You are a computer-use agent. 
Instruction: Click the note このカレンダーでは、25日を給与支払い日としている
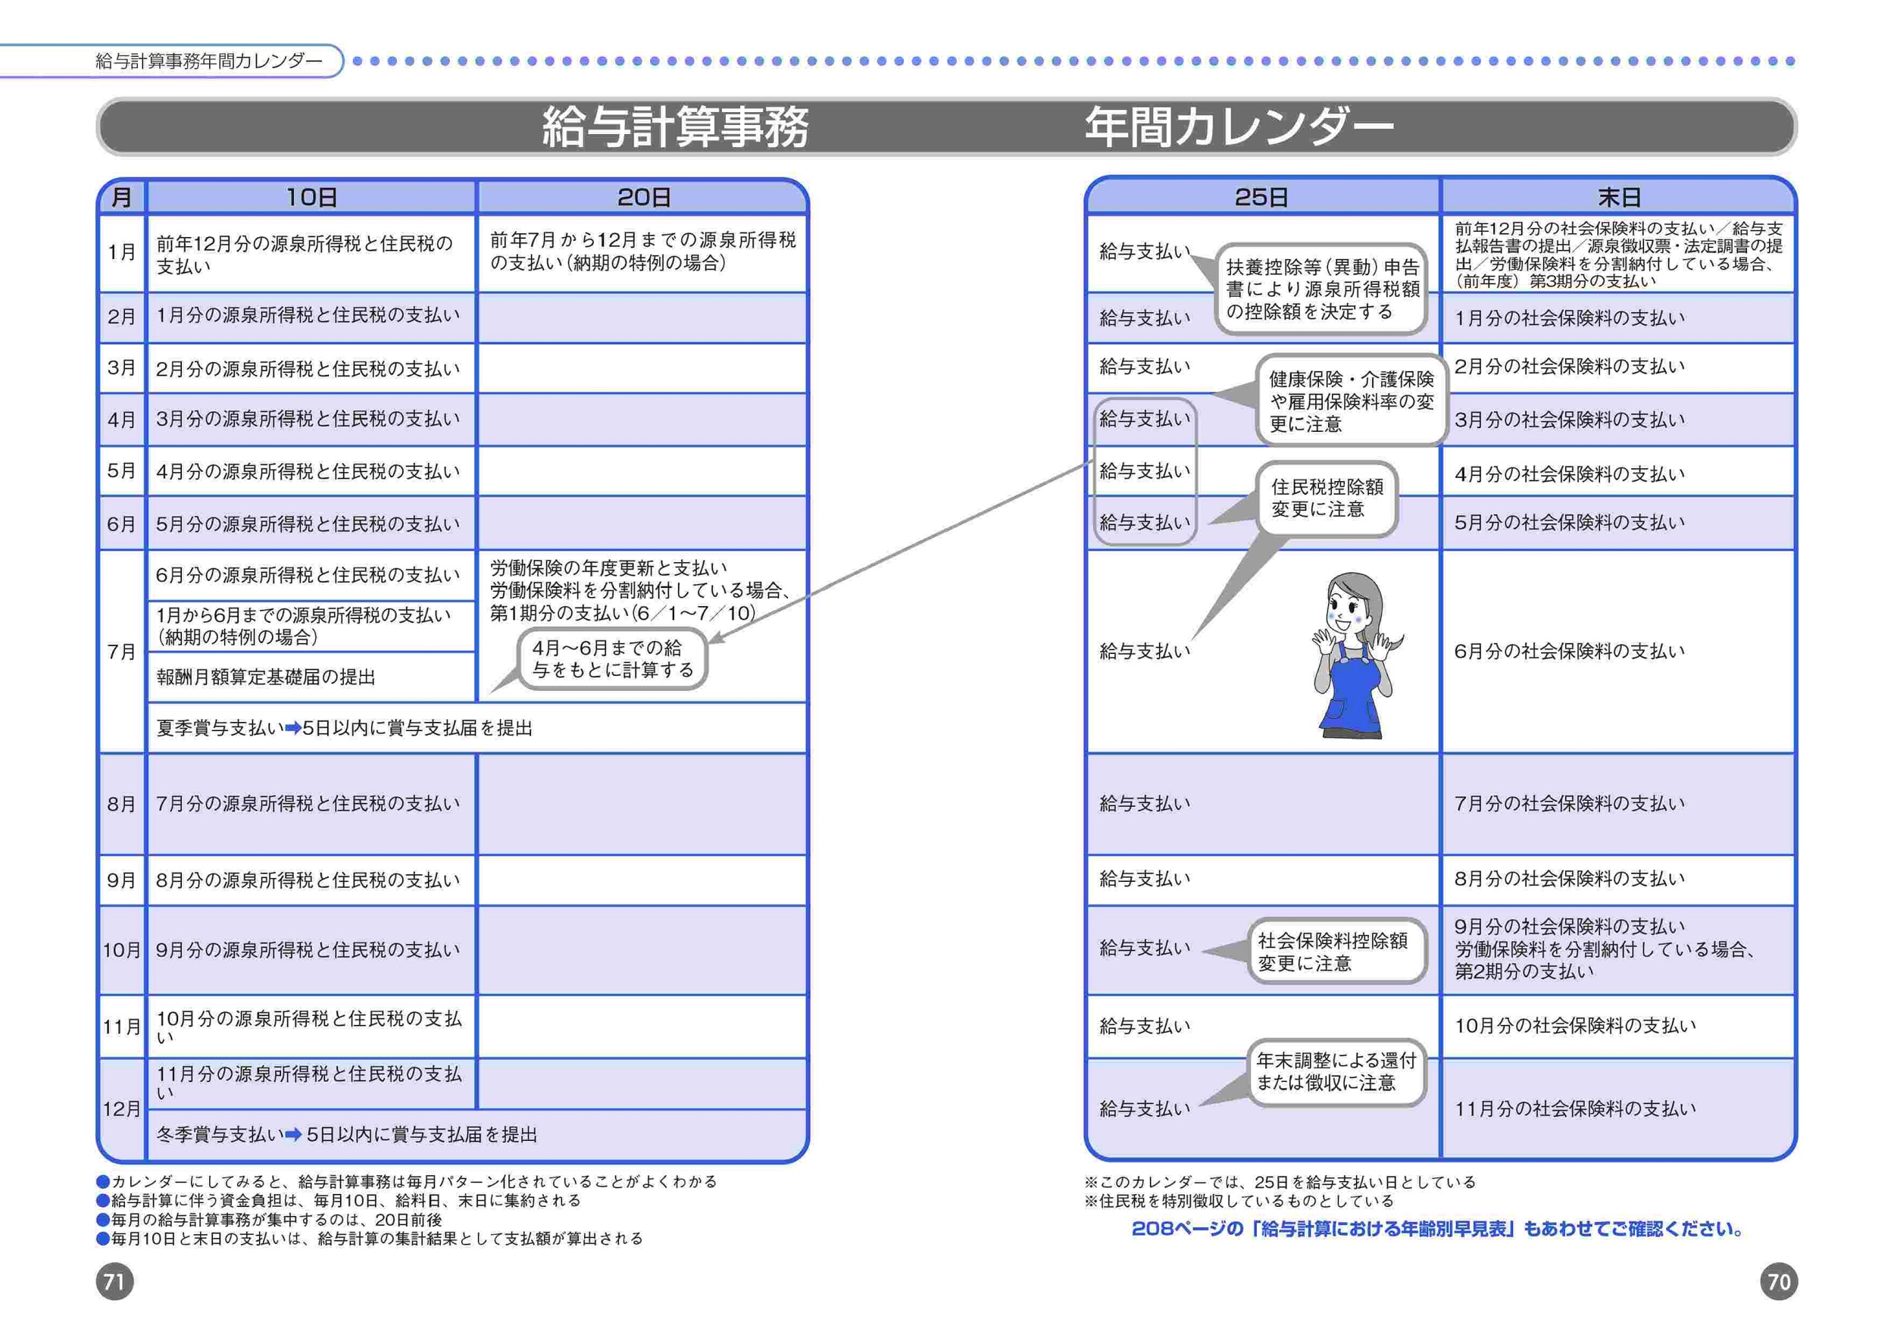[x=1280, y=1182]
